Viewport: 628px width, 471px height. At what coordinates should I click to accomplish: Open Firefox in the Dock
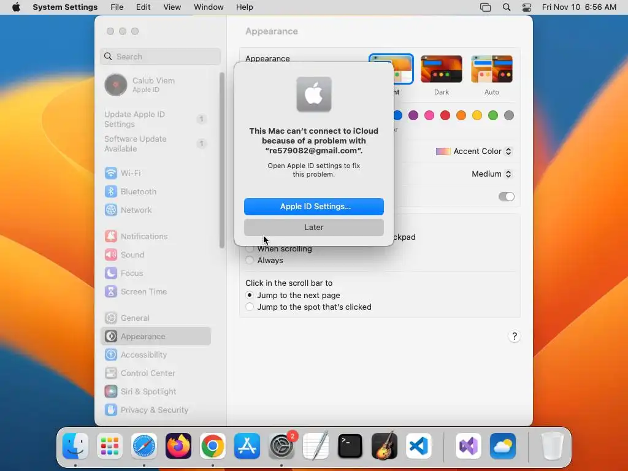tap(178, 446)
